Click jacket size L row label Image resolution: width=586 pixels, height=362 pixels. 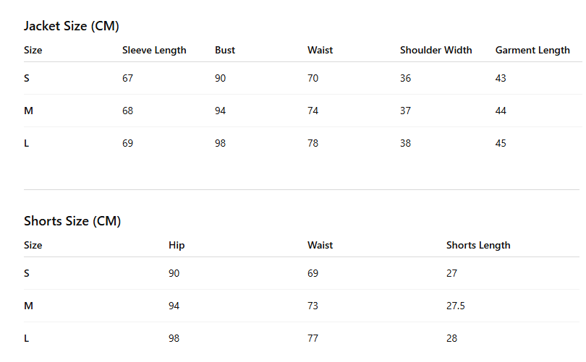27,143
